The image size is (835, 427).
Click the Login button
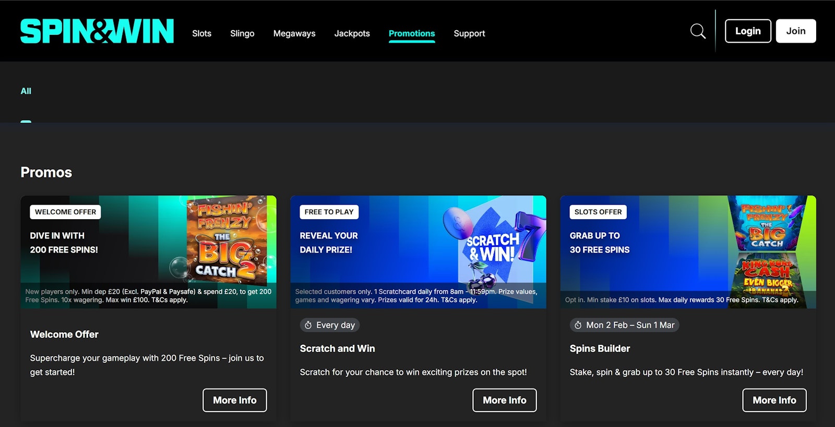point(748,31)
